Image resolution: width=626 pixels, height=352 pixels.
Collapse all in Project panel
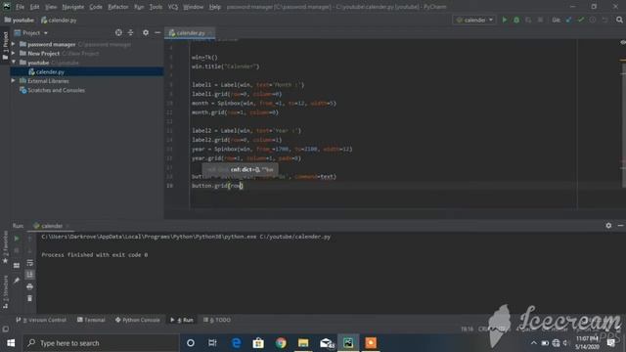tap(130, 32)
